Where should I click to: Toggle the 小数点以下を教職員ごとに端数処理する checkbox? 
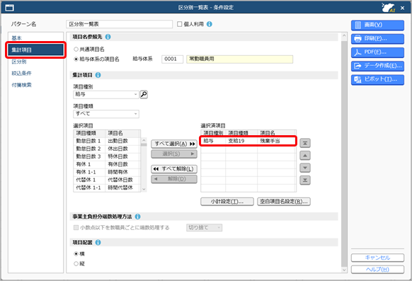pos(76,228)
